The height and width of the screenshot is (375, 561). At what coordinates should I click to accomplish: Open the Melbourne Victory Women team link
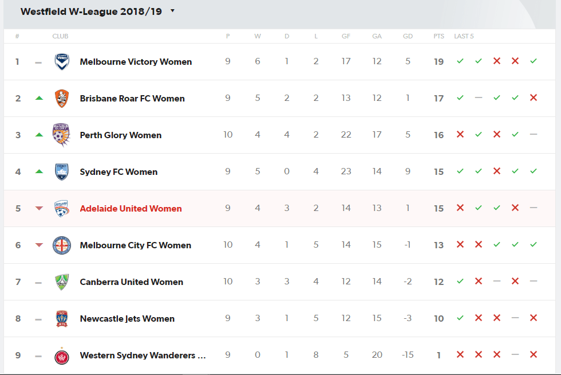coord(136,62)
